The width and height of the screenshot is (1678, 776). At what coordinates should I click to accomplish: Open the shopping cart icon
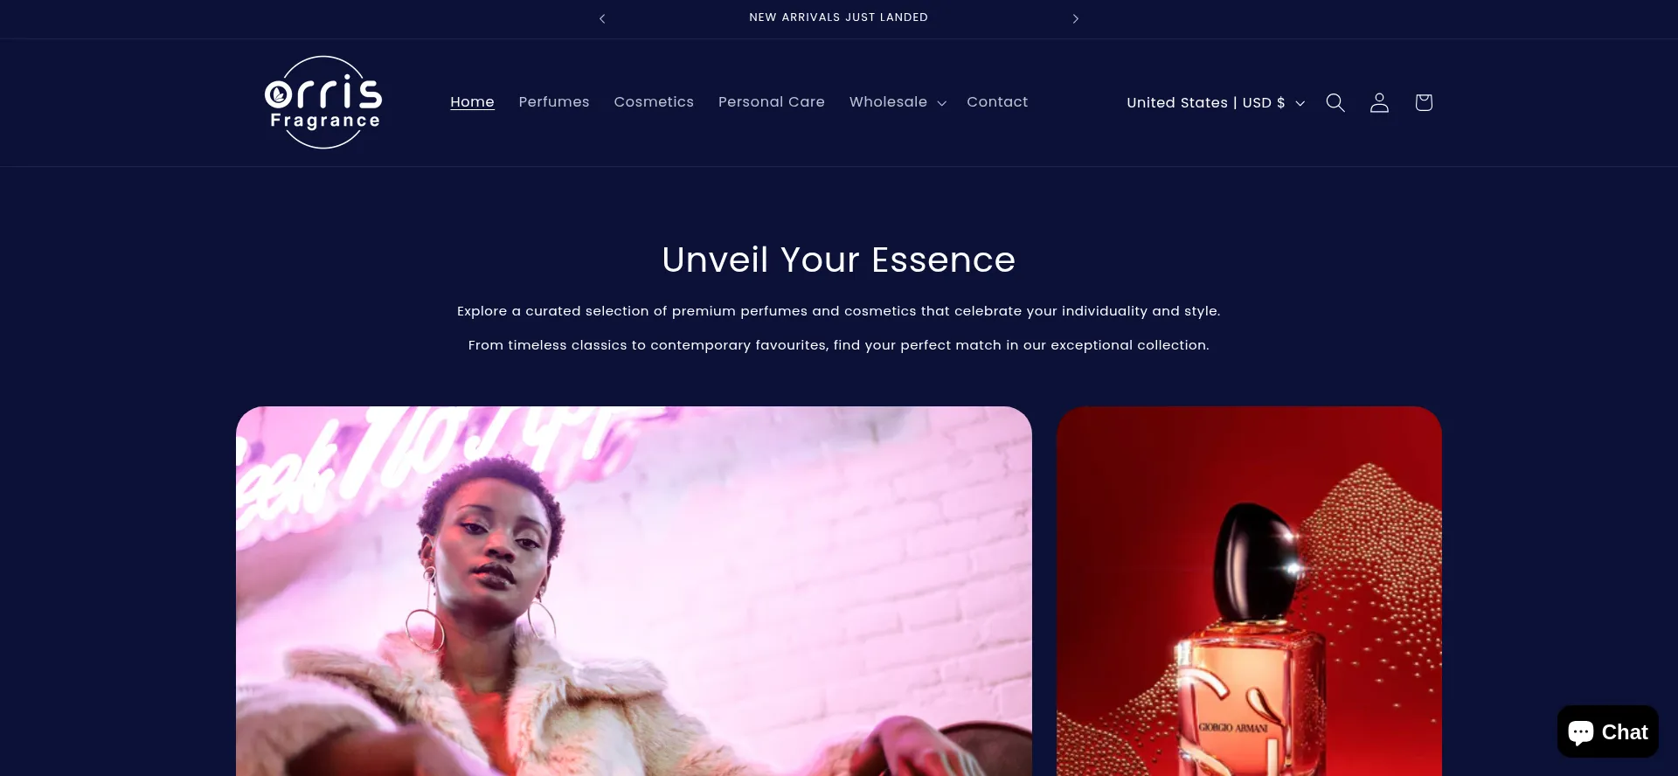(x=1424, y=102)
